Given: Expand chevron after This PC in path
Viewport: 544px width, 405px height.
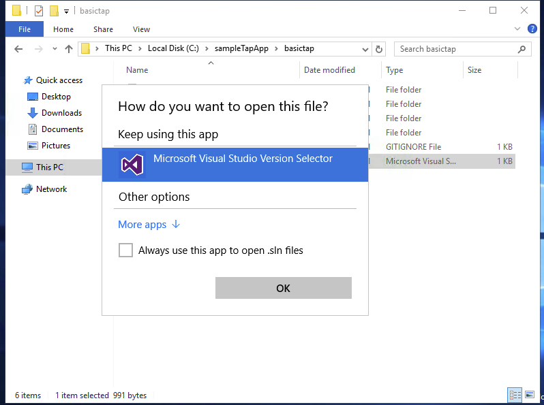Looking at the screenshot, I should (x=140, y=49).
